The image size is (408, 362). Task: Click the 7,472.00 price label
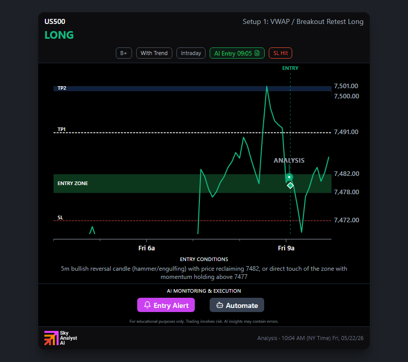347,220
